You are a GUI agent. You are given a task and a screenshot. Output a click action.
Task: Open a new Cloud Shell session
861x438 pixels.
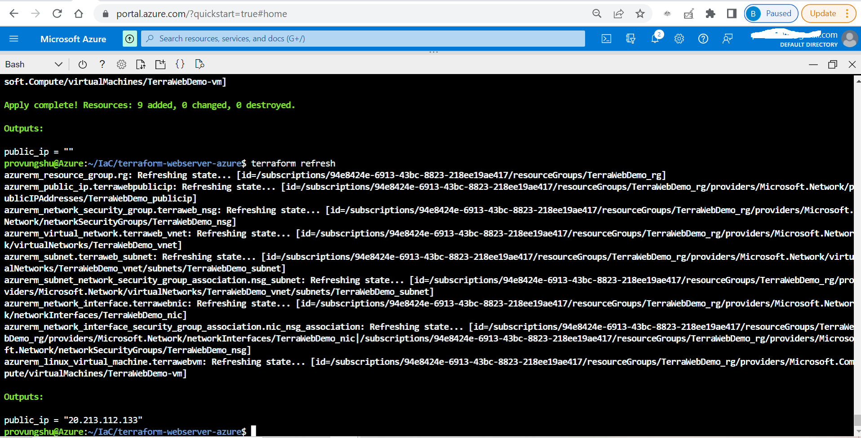(x=160, y=64)
